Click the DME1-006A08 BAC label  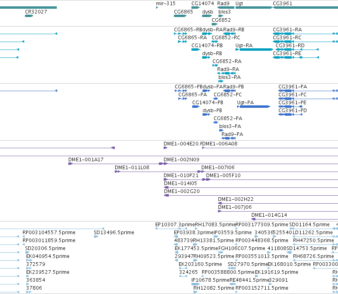(x=220, y=144)
